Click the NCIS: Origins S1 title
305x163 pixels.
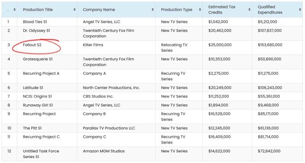[37, 96]
